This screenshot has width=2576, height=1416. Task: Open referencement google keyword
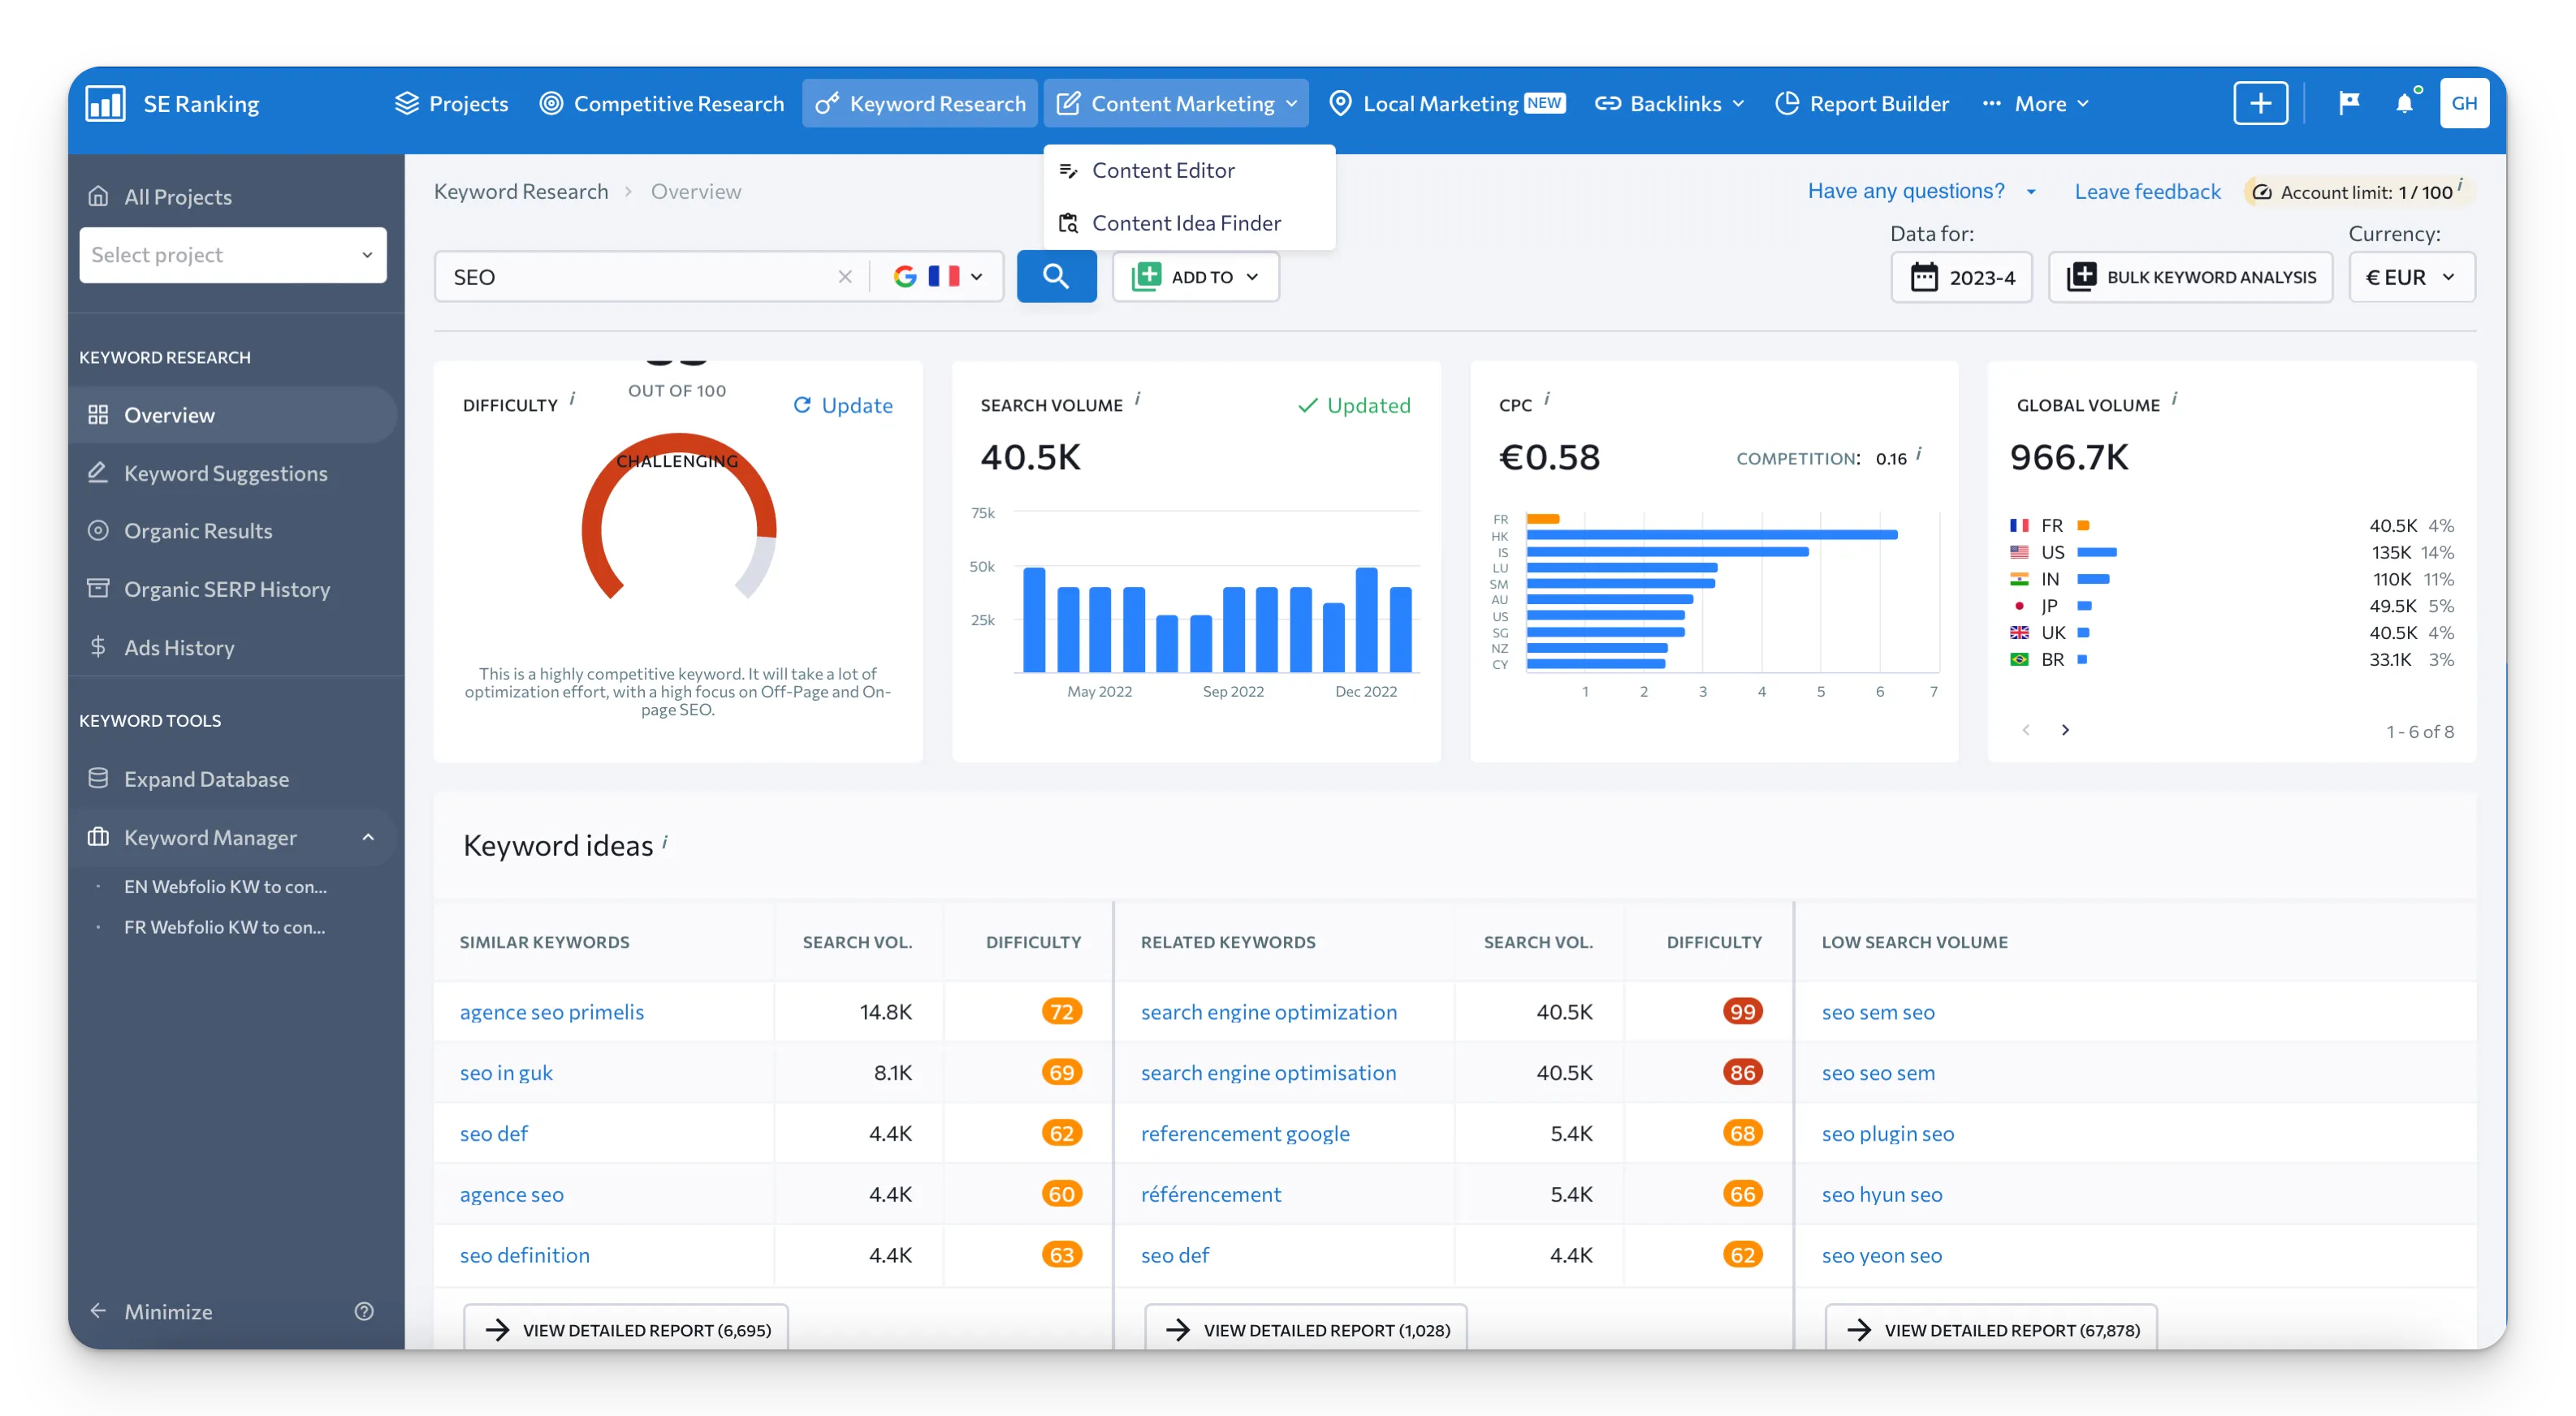point(1245,1133)
